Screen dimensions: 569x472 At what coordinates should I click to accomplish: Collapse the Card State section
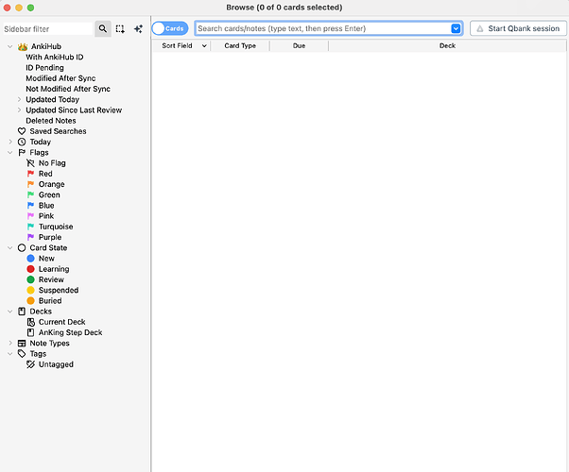pos(10,248)
